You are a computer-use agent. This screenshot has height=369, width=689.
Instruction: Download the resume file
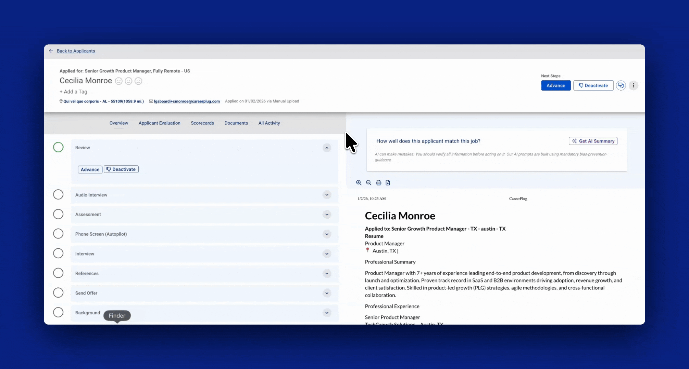pyautogui.click(x=388, y=183)
